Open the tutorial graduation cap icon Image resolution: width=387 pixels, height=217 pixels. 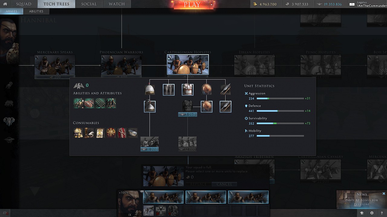coord(362,213)
